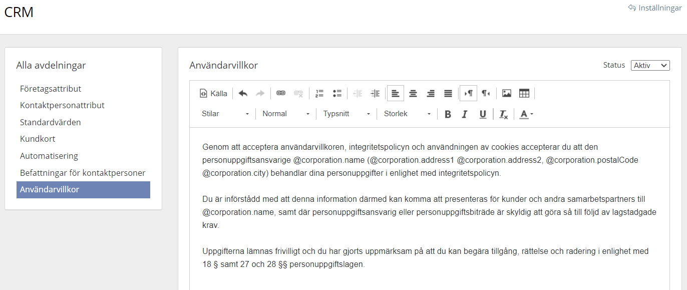Expand the Typsnitt font dropdown

tap(347, 114)
